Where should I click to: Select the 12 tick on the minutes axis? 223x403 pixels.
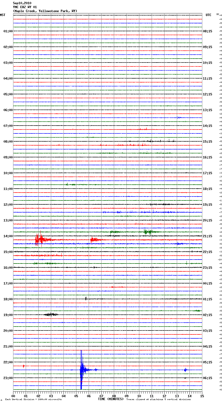[x=164, y=396]
